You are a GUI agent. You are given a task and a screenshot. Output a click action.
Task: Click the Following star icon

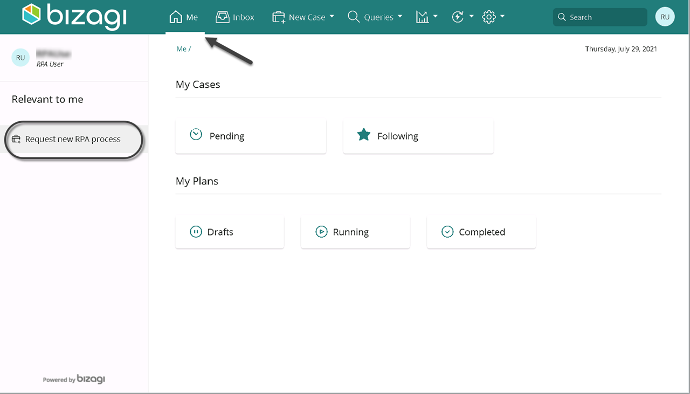pyautogui.click(x=364, y=135)
